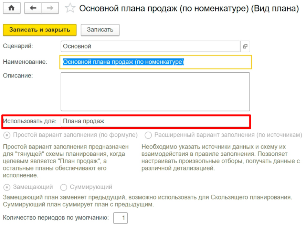Open the Использовать для field
This screenshot has width=306, height=226.
pyautogui.click(x=155, y=121)
